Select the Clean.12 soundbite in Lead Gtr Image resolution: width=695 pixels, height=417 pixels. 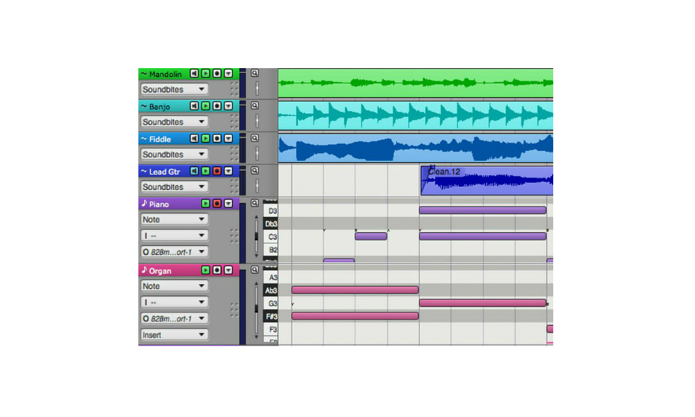point(486,181)
